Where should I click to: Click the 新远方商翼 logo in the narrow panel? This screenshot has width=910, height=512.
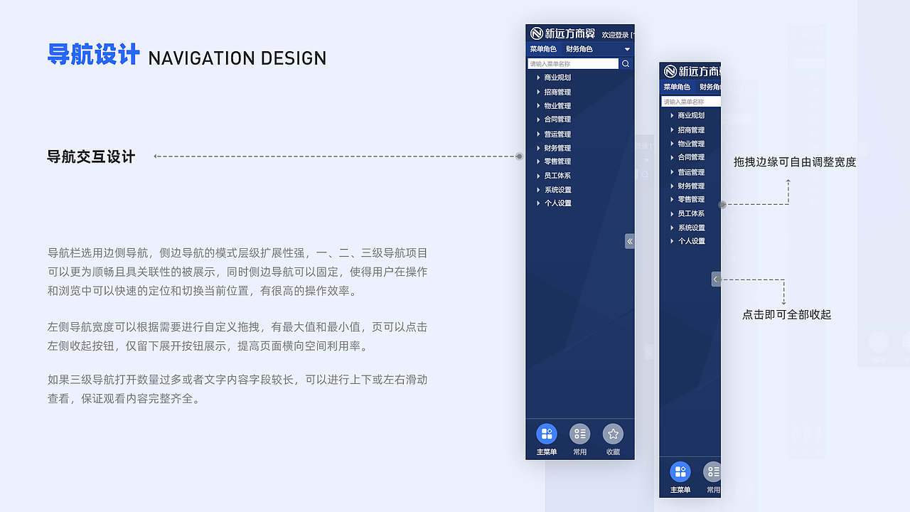(x=692, y=72)
